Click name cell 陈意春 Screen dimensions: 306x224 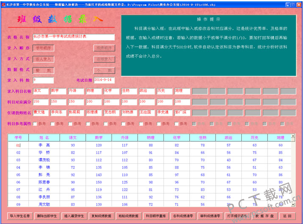[x=44, y=182]
